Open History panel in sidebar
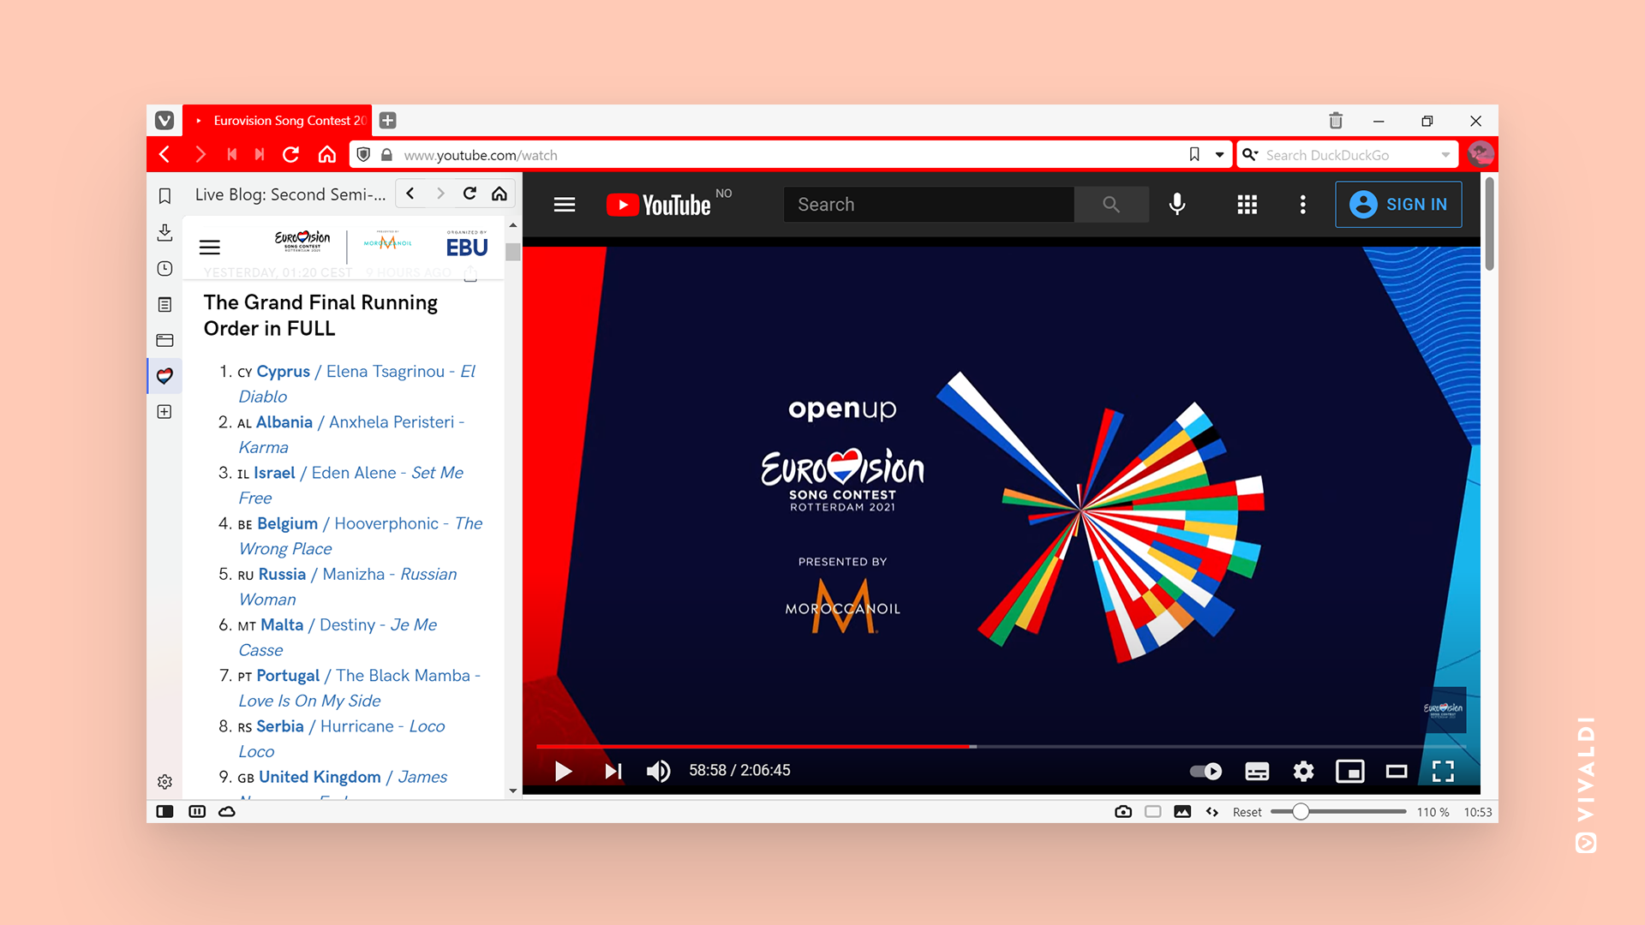 164,268
